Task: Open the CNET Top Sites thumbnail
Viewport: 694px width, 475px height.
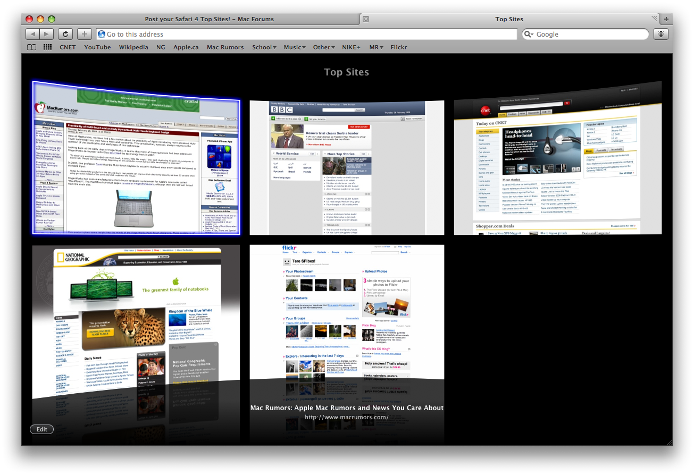Action: [x=558, y=158]
